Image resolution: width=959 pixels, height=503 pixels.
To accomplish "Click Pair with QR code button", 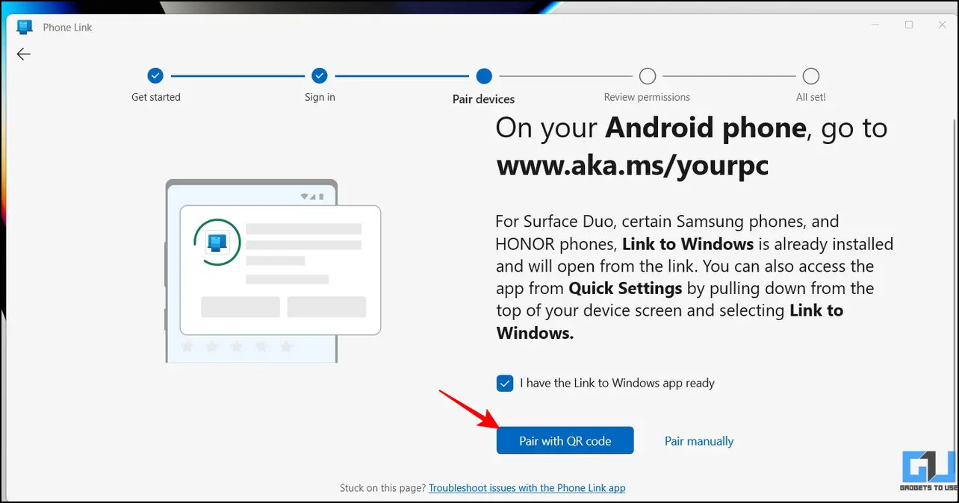I will click(565, 440).
